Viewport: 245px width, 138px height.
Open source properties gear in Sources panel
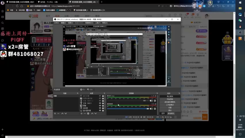click(88, 113)
